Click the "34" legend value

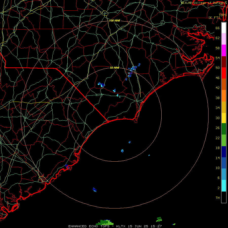[x=218, y=108]
